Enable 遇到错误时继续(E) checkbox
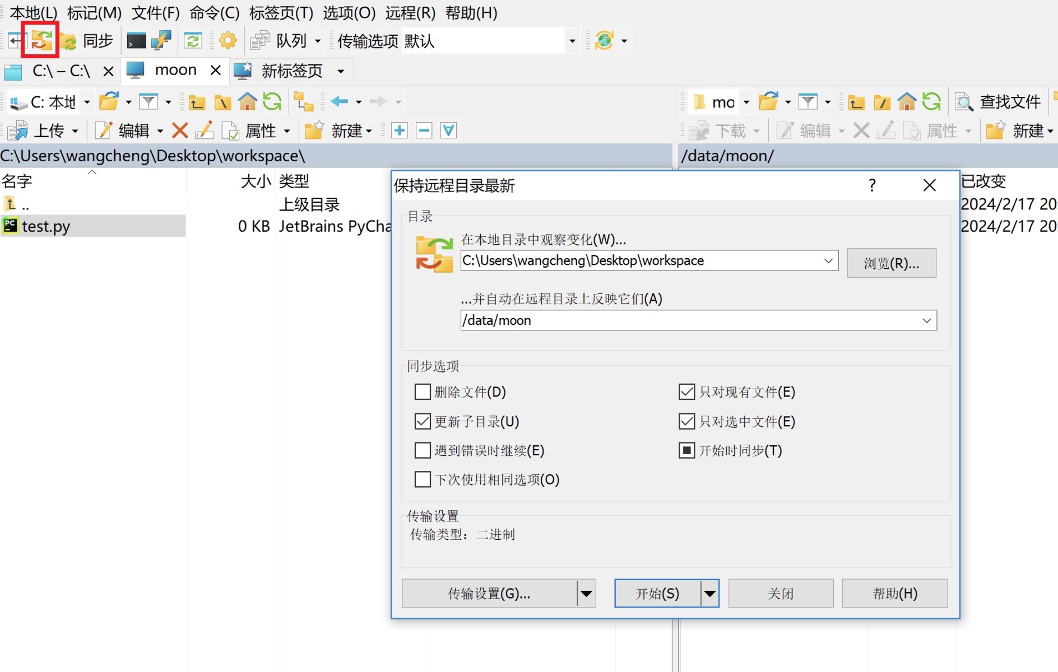 pos(423,450)
